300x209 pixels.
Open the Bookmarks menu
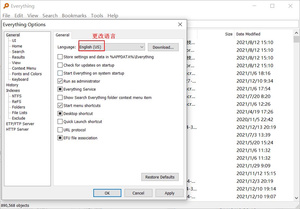click(x=74, y=15)
